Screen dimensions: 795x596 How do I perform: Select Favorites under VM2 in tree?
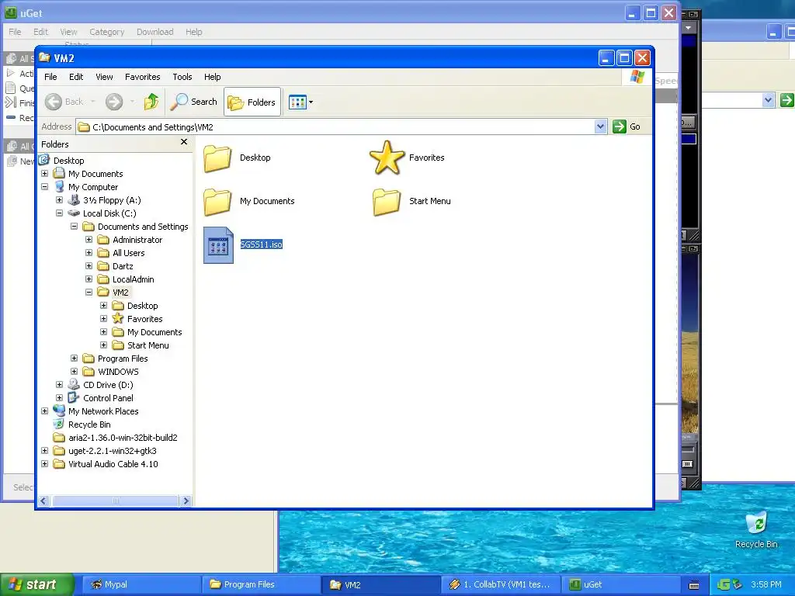coord(137,319)
